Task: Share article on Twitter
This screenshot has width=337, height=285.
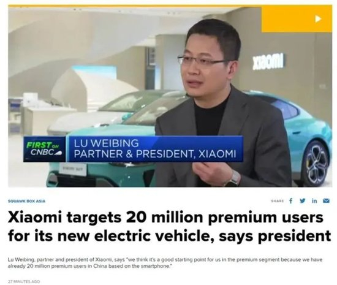Action: tap(303, 201)
